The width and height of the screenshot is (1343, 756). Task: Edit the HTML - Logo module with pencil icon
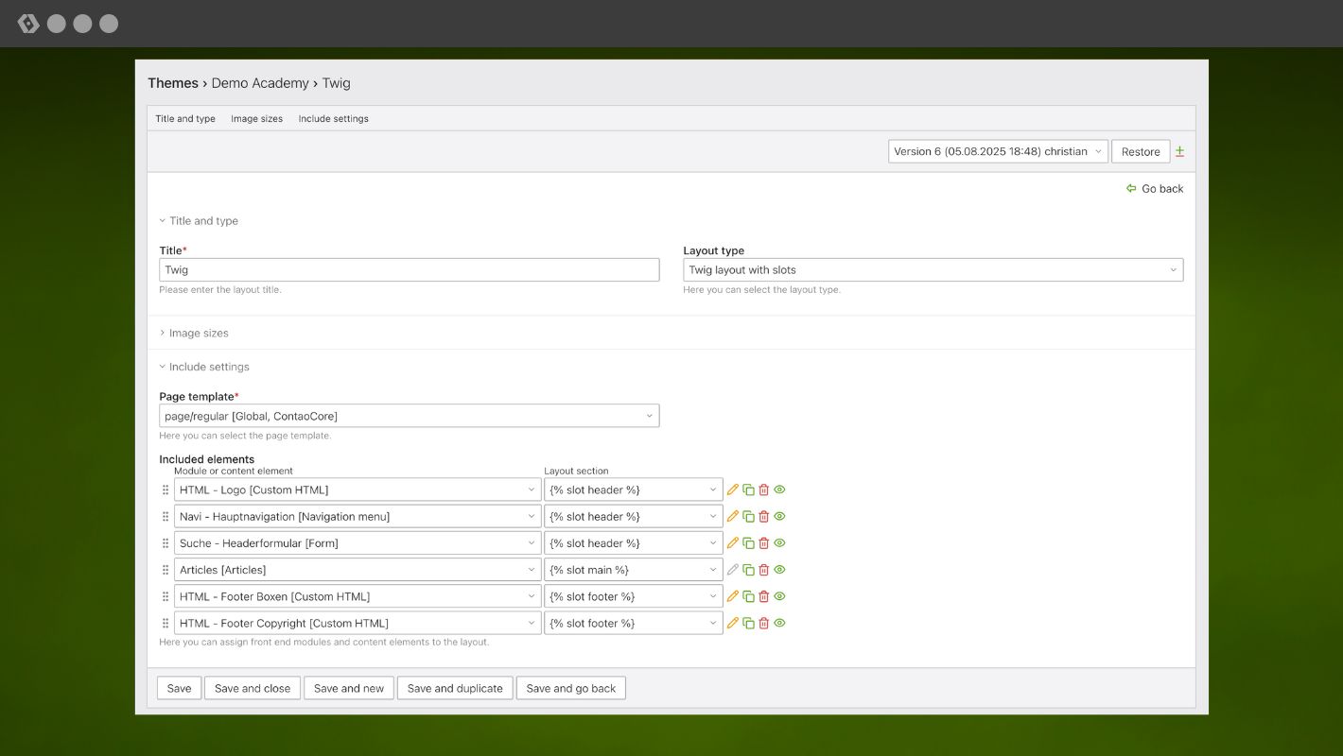[x=732, y=490]
